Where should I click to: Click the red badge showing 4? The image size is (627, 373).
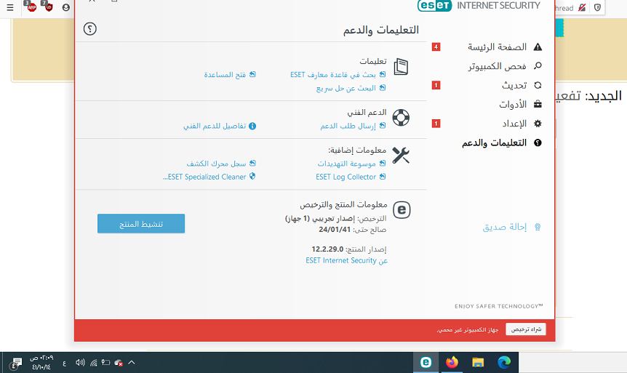(x=436, y=47)
